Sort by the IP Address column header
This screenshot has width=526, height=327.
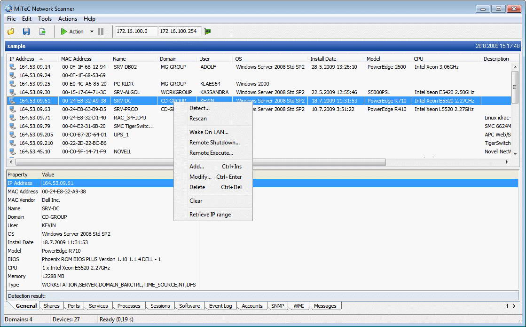22,59
